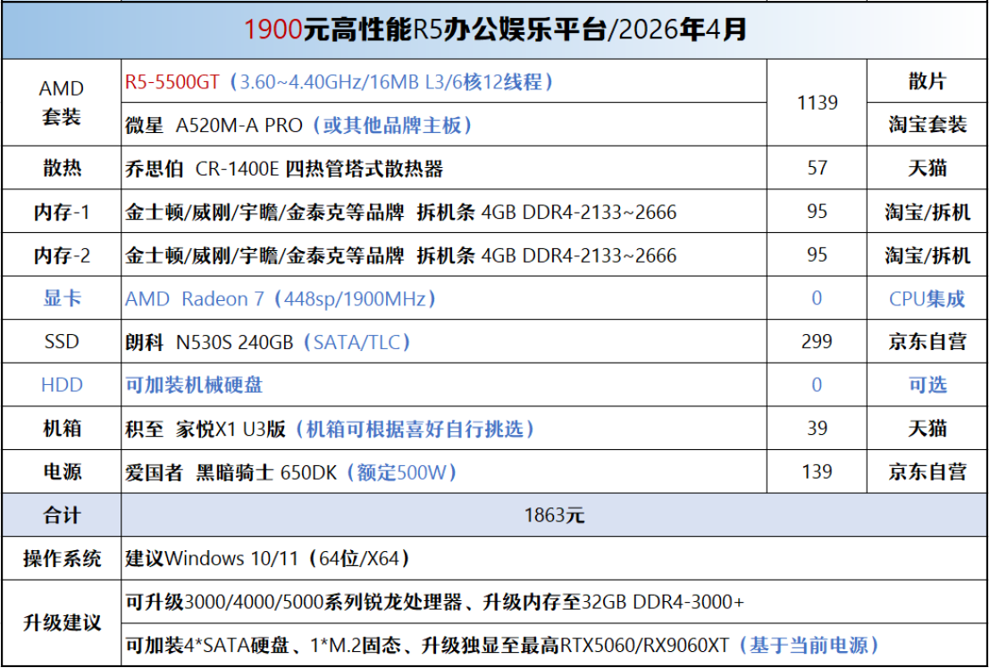
Task: Select the 内存-1 row label
Action: pyautogui.click(x=62, y=212)
